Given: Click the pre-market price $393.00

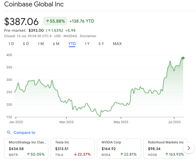Looking at the screenshot, I should tap(36, 30).
